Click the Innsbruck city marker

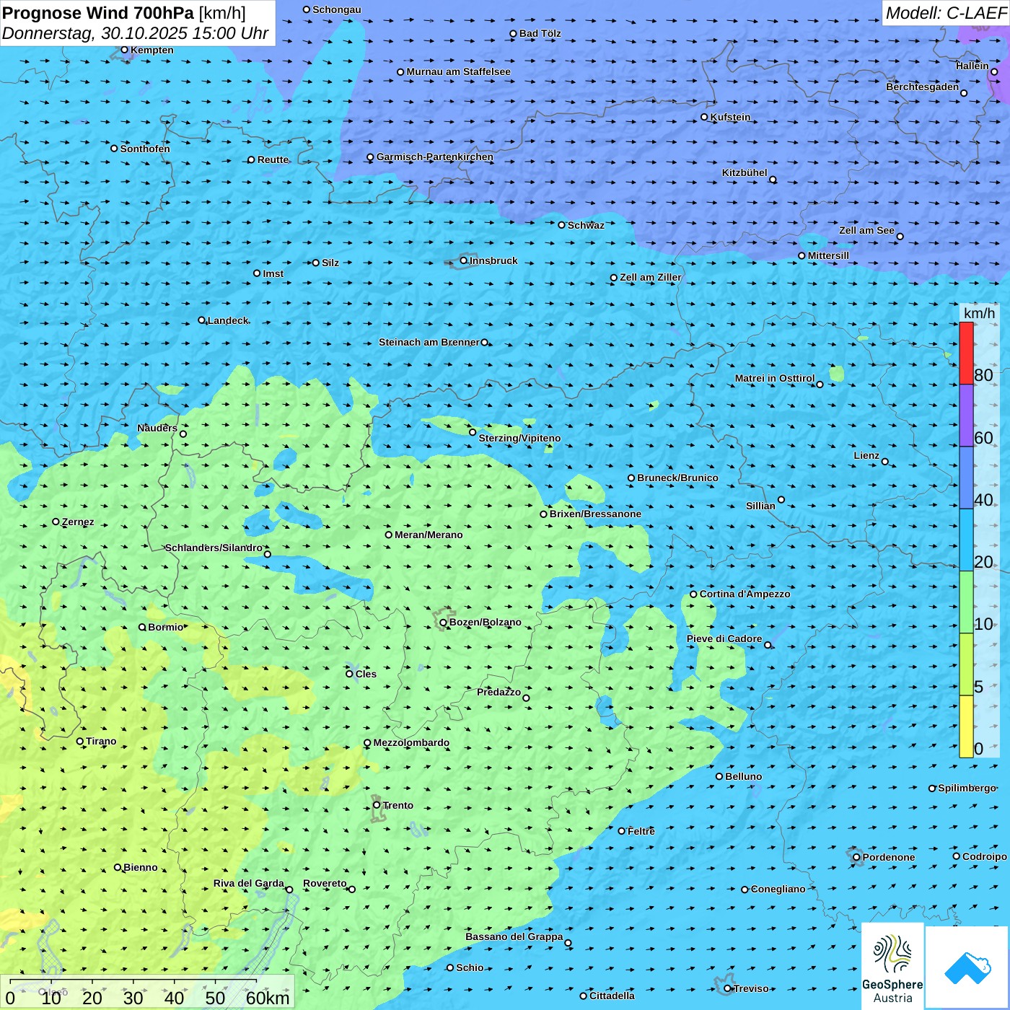point(464,260)
